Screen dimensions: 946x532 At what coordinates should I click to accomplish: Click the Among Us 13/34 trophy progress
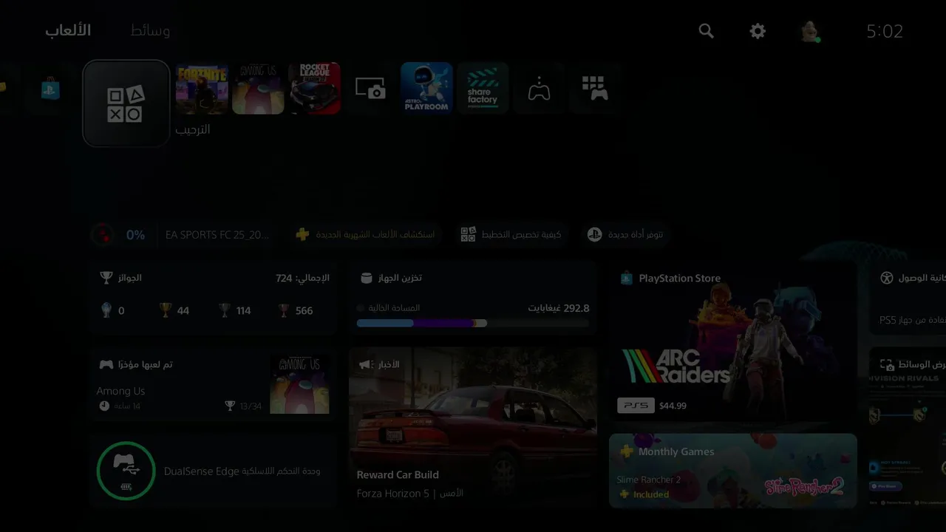[243, 406]
